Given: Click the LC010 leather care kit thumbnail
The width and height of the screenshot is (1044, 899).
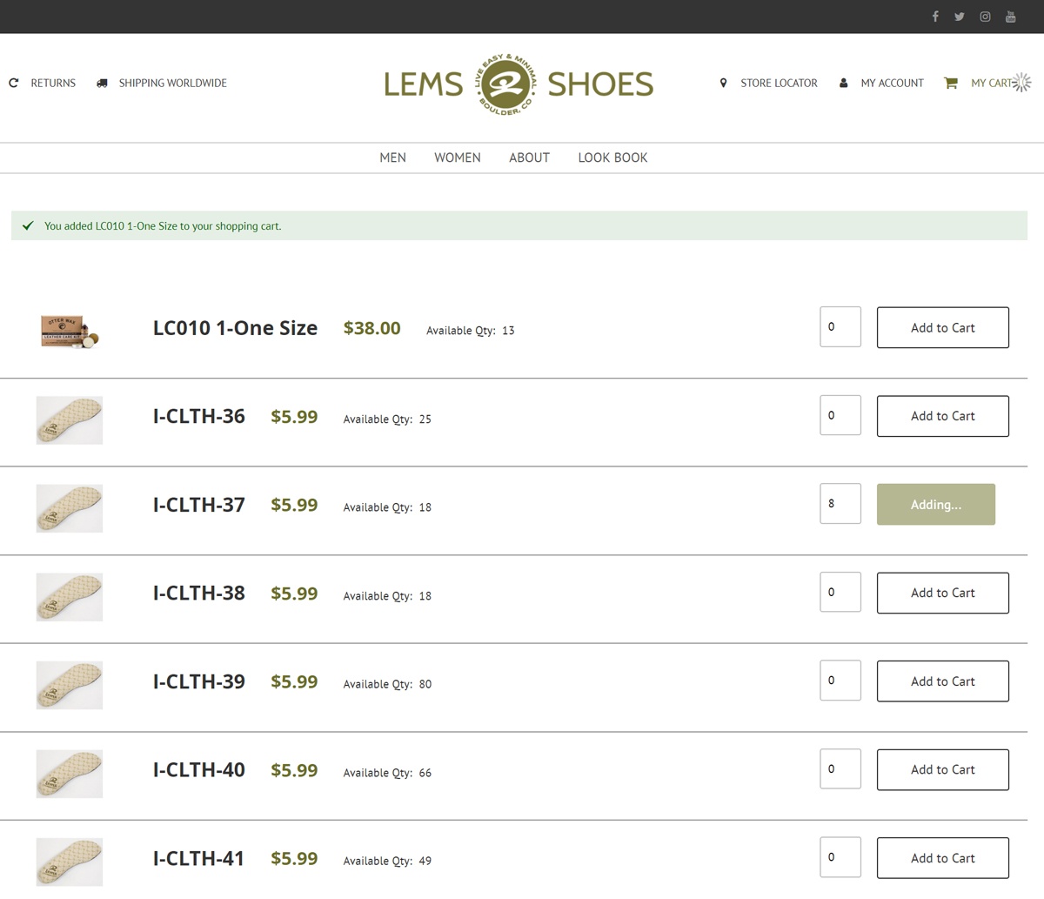Looking at the screenshot, I should click(x=70, y=331).
